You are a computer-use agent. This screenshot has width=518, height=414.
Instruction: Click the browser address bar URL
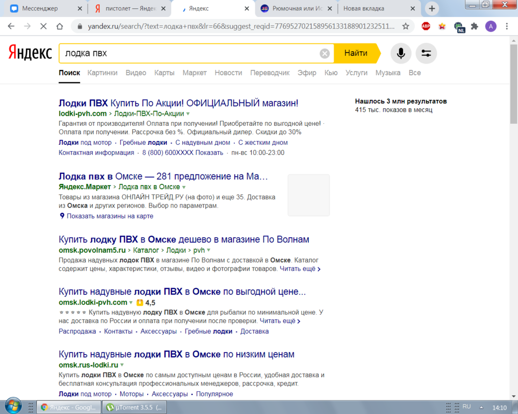coord(241,26)
